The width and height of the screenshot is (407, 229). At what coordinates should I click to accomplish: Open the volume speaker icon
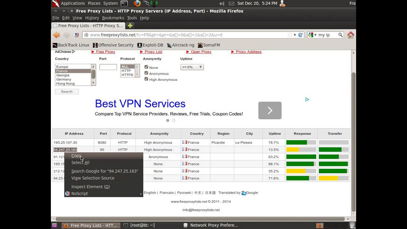coord(222,3)
